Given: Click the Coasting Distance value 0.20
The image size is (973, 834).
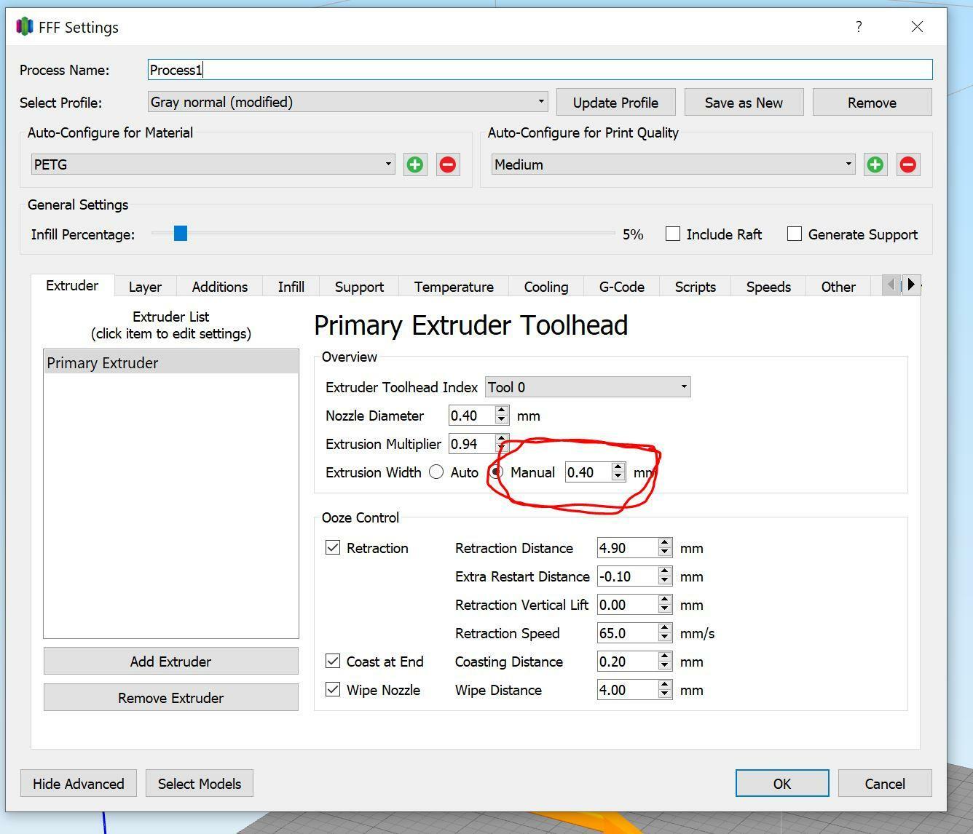Looking at the screenshot, I should [x=627, y=662].
